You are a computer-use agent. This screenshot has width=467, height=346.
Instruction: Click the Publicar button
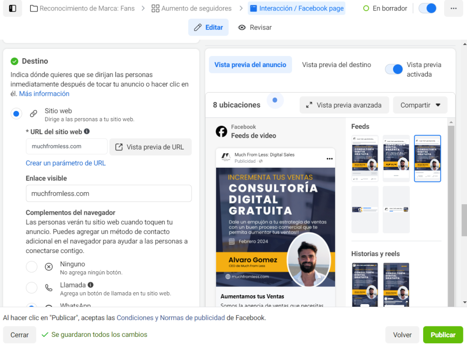(x=443, y=335)
